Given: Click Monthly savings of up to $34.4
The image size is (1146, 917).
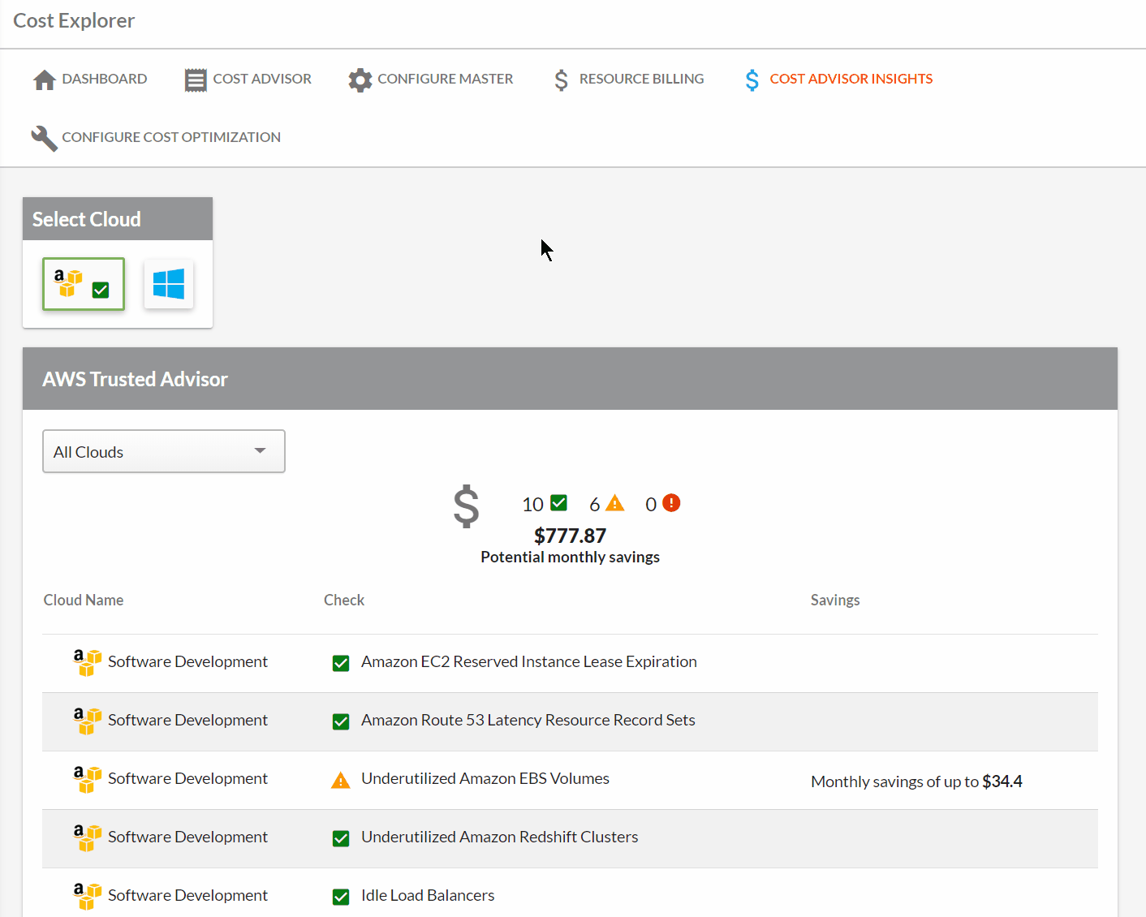Looking at the screenshot, I should coord(916,781).
